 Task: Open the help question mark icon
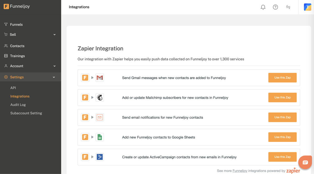pos(275,7)
